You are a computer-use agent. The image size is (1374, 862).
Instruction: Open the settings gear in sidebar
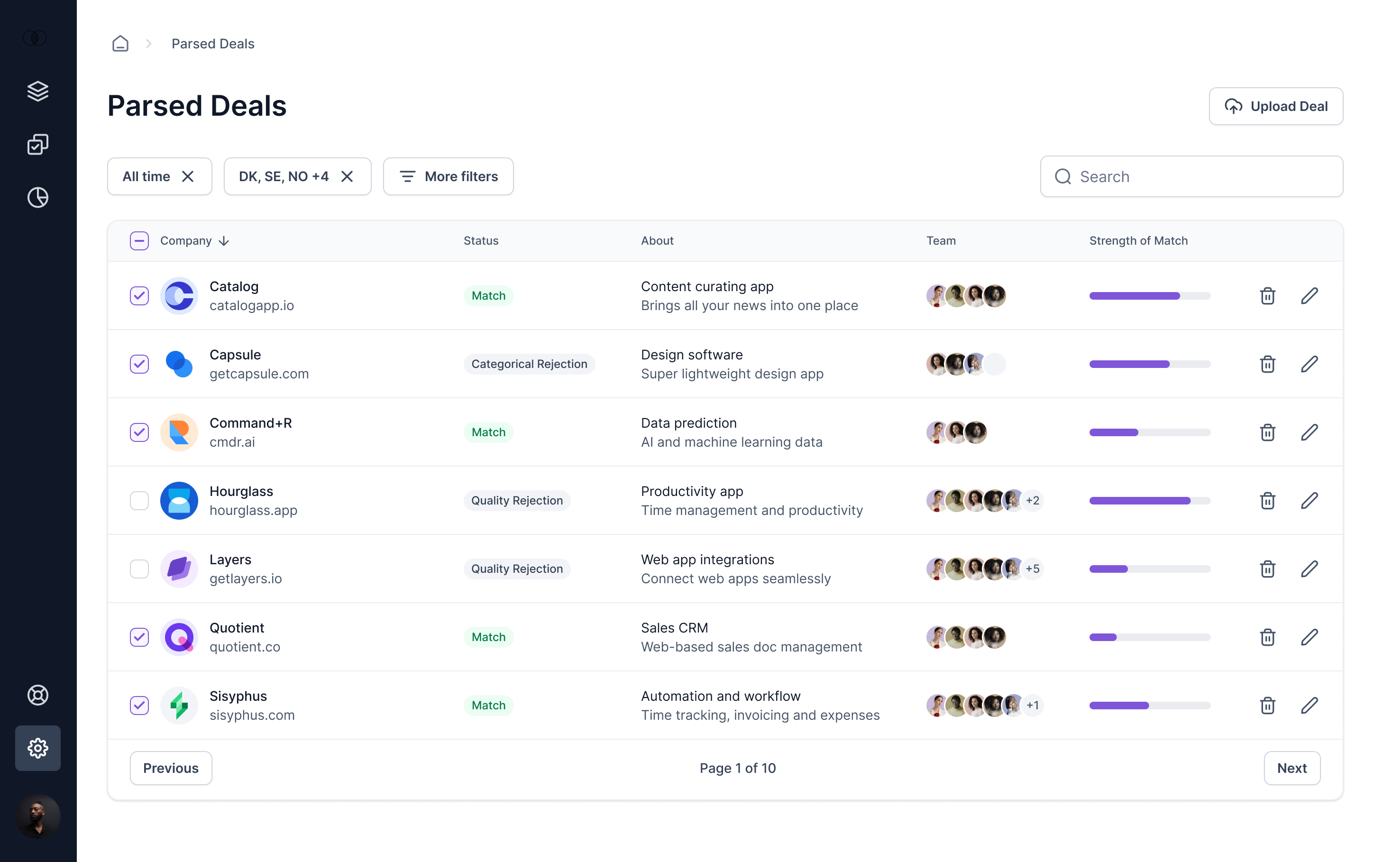coord(37,747)
